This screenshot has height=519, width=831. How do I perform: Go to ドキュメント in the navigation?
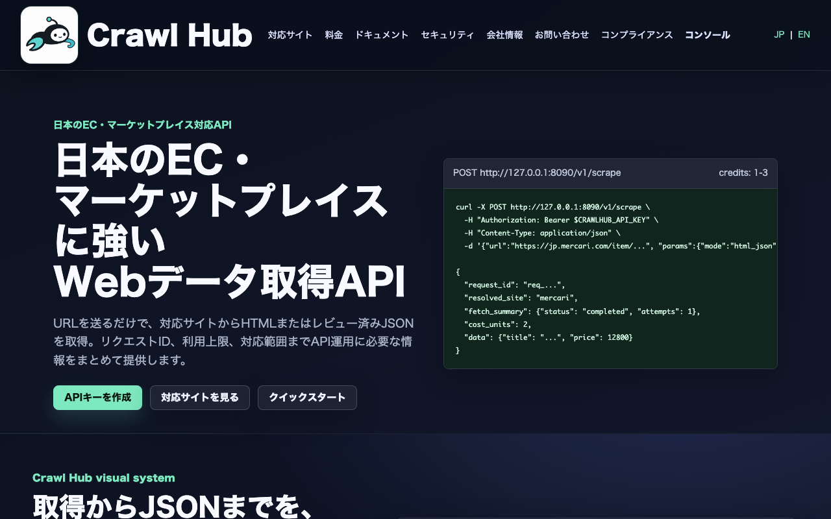[382, 35]
